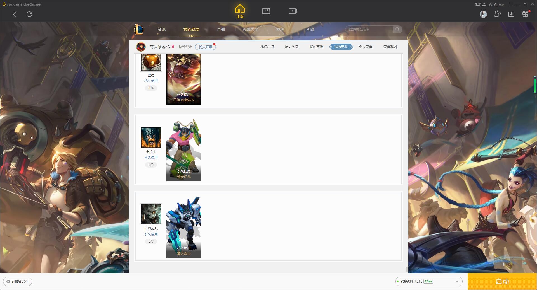Image resolution: width=537 pixels, height=290 pixels.
Task: Open the 历史战绩 section
Action: 292,47
